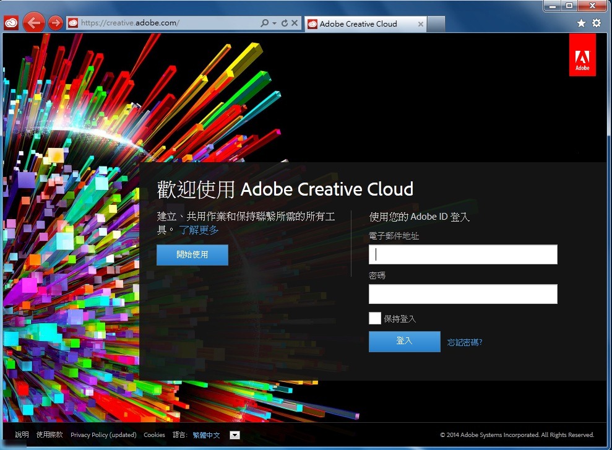Stop loading with the address bar X icon

(x=295, y=23)
